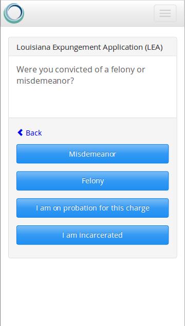Select the Misdemeanor button
This screenshot has height=326, width=185.
92,154
